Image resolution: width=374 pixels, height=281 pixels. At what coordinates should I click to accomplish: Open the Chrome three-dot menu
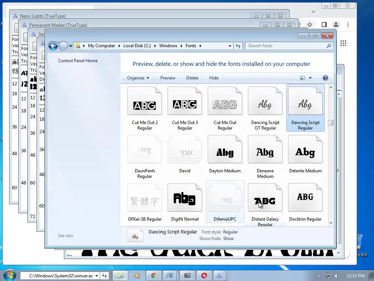(x=348, y=25)
